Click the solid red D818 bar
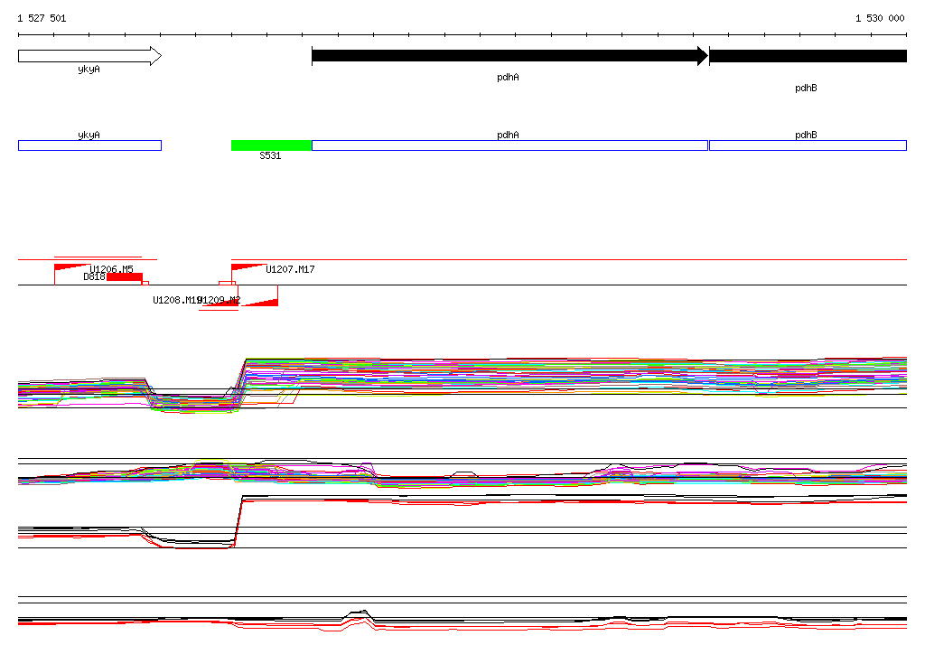Image resolution: width=925 pixels, height=645 pixels. [125, 277]
